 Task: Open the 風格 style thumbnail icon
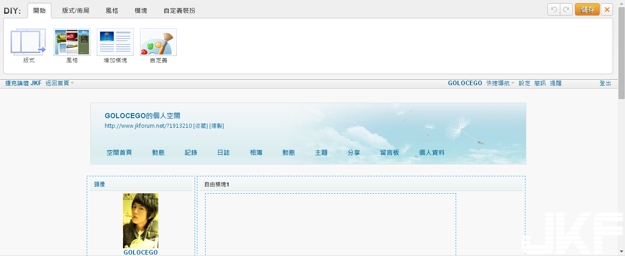(72, 42)
